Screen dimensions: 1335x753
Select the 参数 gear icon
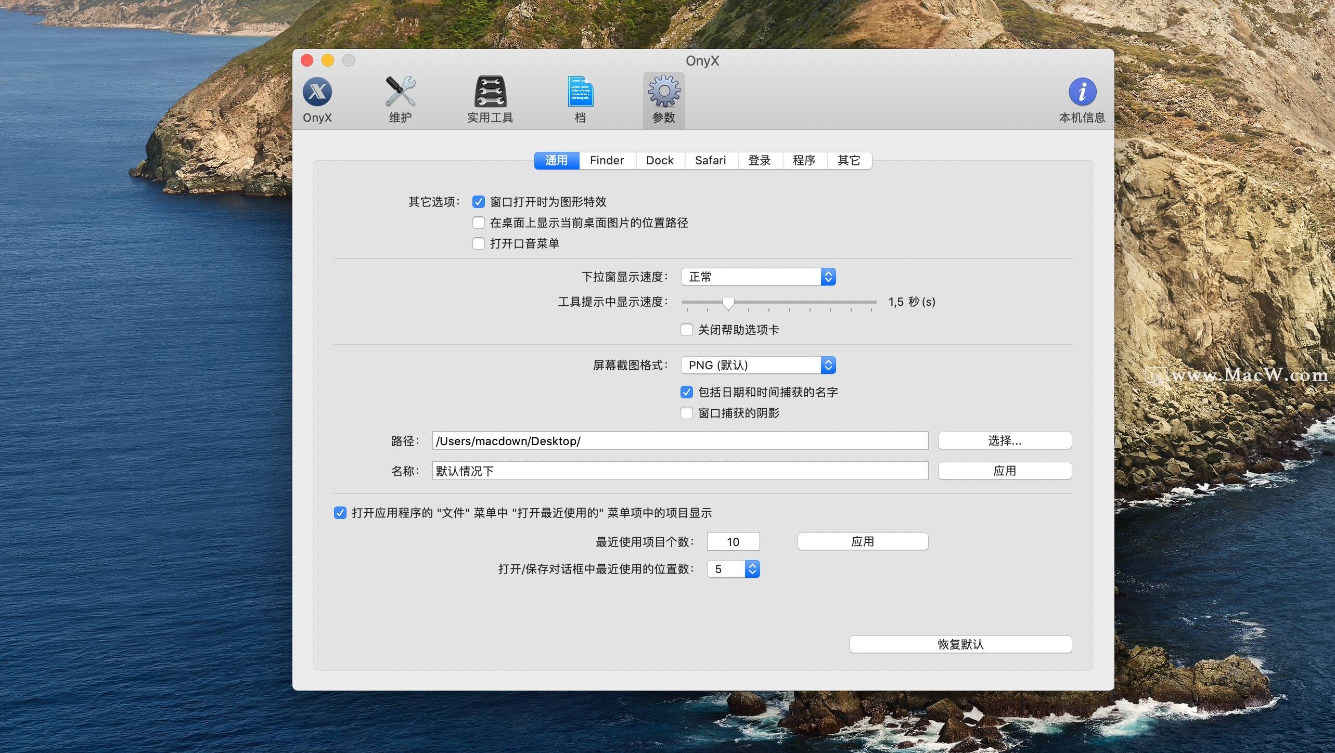(x=664, y=100)
